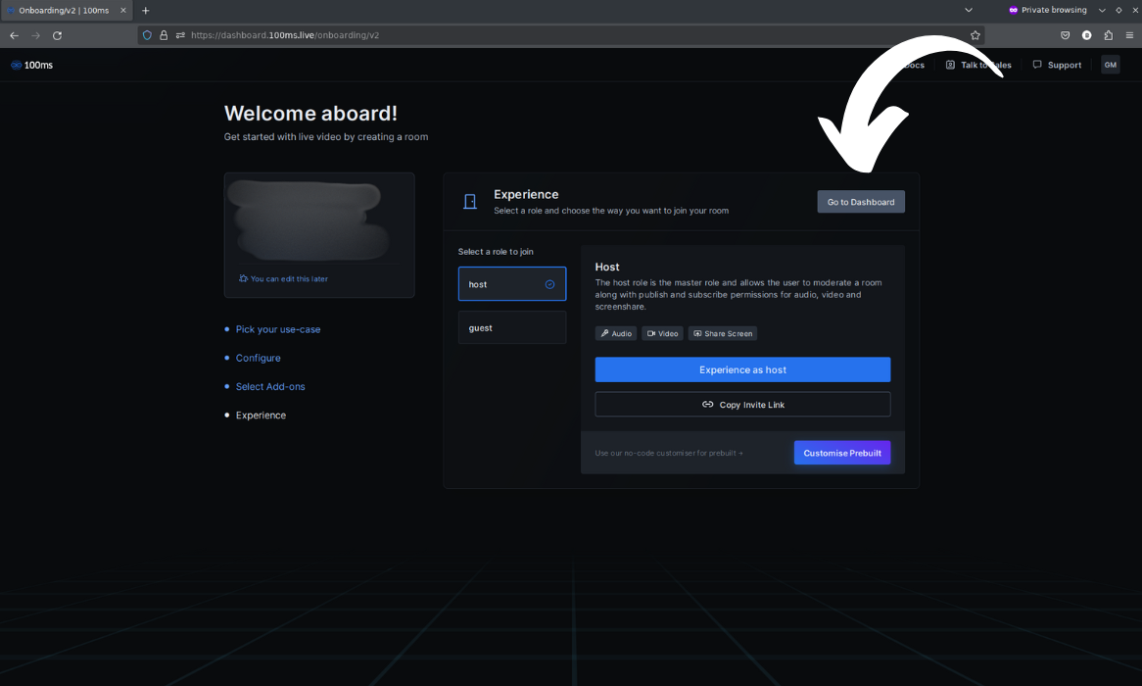Open the Pocket save icon in toolbar
The height and width of the screenshot is (686, 1142).
pos(1065,35)
